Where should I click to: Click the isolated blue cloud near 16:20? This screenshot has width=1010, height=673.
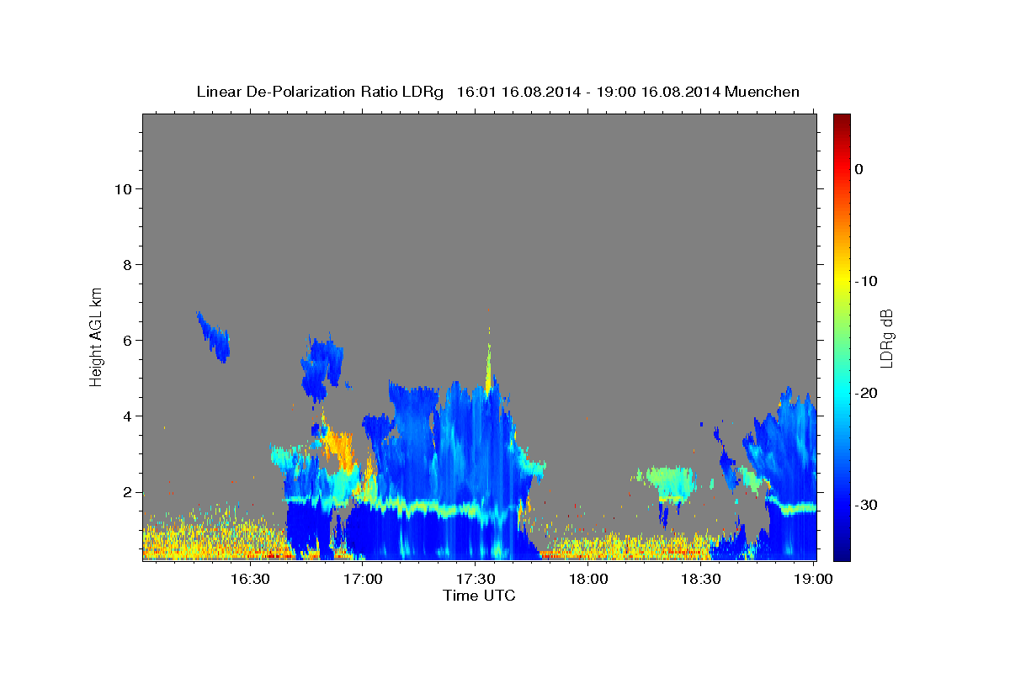[x=214, y=336]
